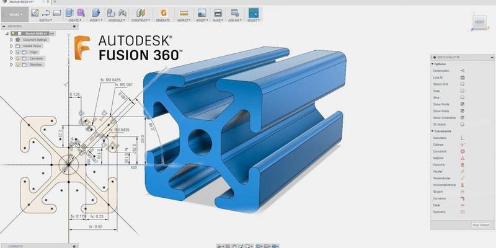This screenshot has height=248, width=496.
Task: Expand the Document Settings tree node
Action: pos(11,40)
